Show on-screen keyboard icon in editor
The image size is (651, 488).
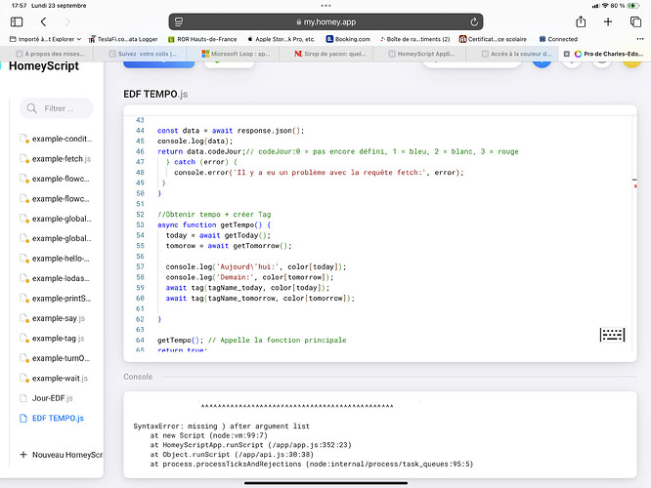612,335
